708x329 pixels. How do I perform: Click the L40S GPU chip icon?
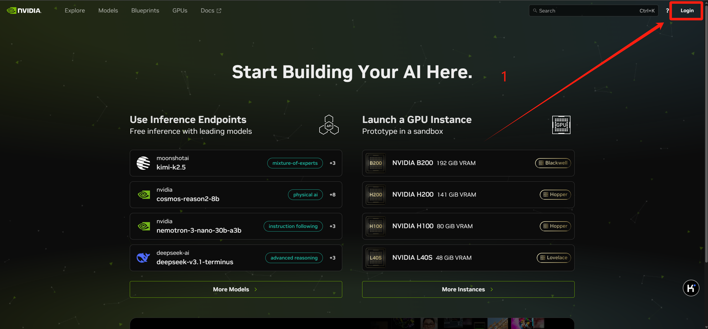[x=375, y=258]
